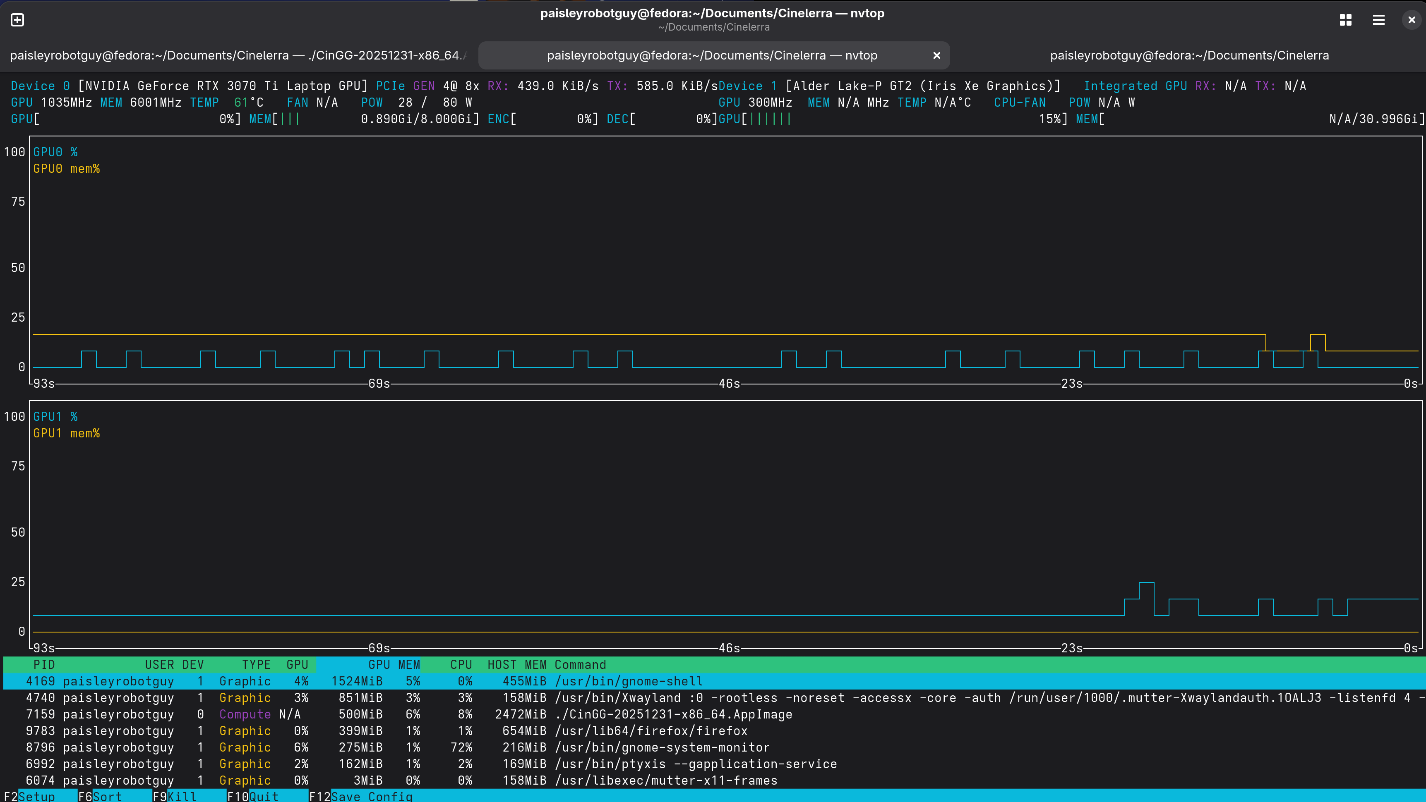Viewport: 1426px width, 802px height.
Task: Switch to the third Cinelerra terminal tab
Action: (1189, 55)
